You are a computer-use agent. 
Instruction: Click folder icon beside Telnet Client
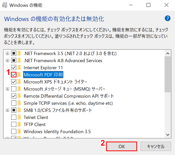click(19, 117)
